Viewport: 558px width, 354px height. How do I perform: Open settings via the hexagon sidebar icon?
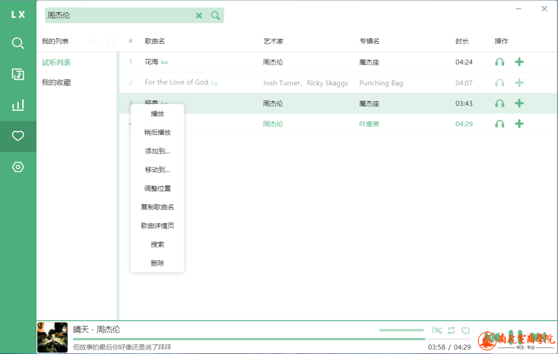(18, 167)
